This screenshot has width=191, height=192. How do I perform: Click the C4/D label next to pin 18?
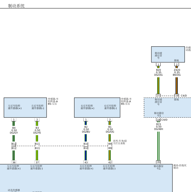coord(164,120)
